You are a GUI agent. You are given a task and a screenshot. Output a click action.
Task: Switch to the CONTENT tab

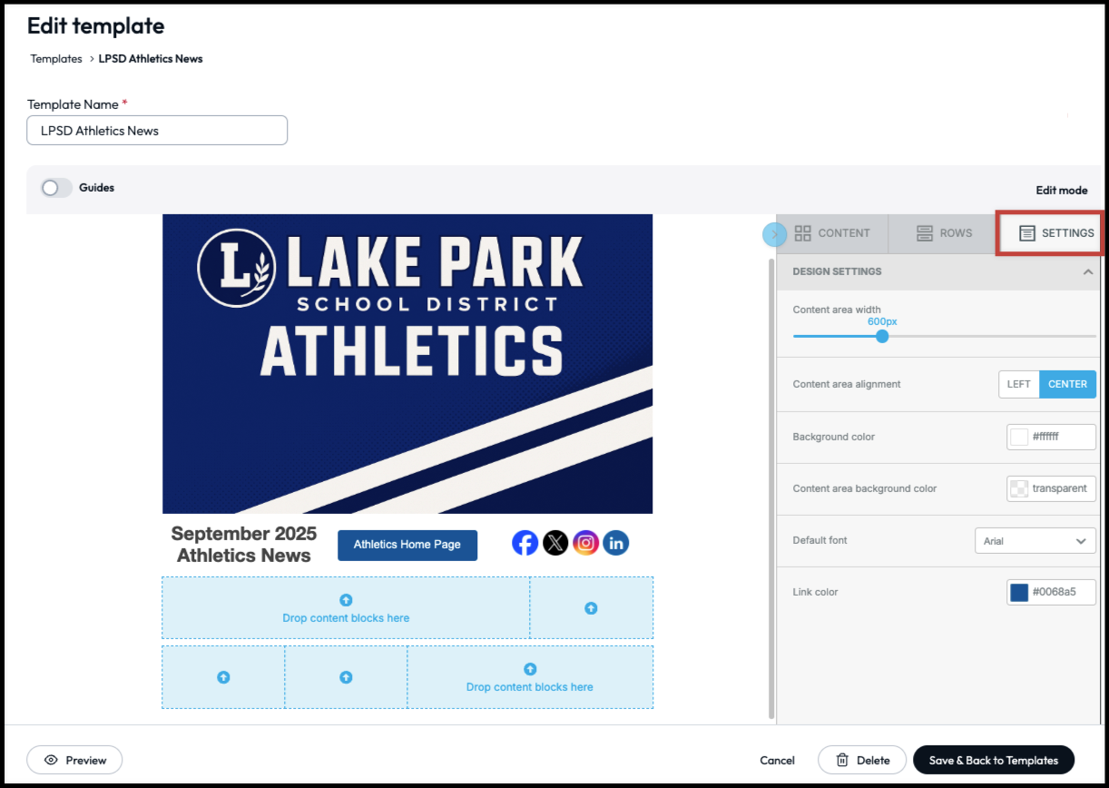tap(832, 233)
